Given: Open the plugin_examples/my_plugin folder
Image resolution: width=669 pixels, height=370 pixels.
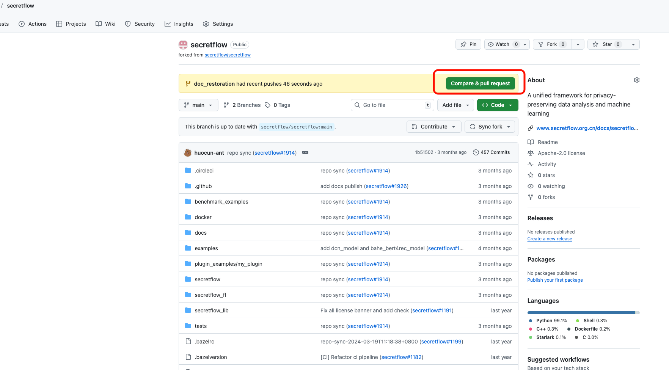Looking at the screenshot, I should [228, 264].
